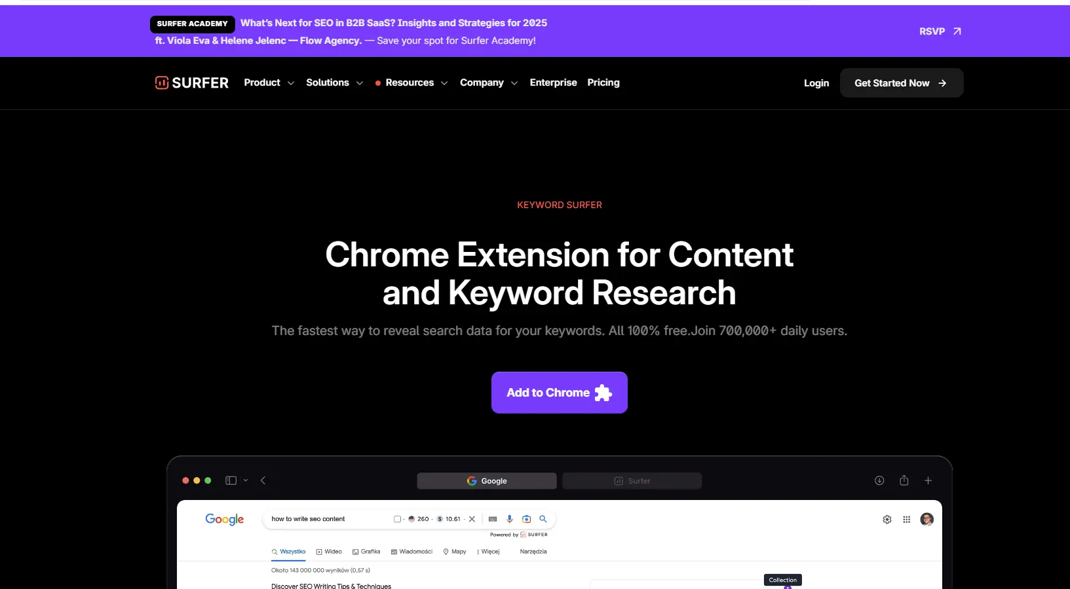Click the 'Powered by SURFER' label

pos(519,535)
